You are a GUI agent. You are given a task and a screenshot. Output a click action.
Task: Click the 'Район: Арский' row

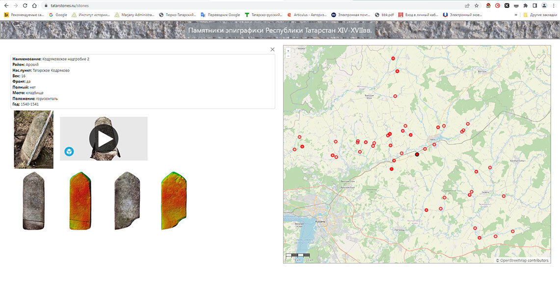[26, 65]
